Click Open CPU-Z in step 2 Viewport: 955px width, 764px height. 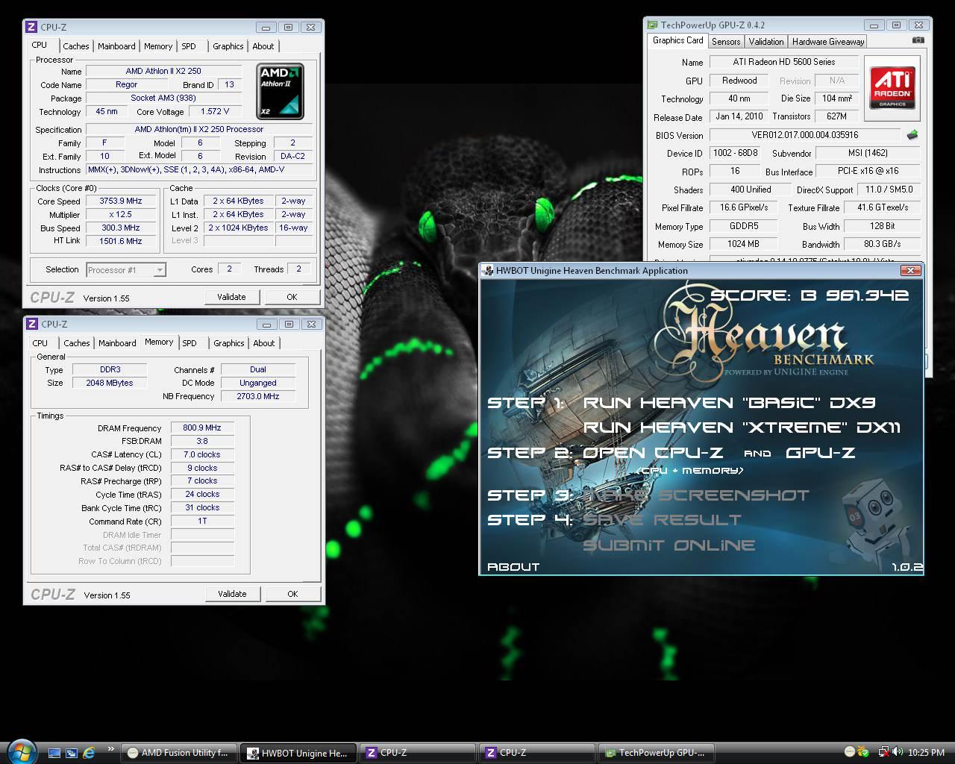(x=653, y=453)
